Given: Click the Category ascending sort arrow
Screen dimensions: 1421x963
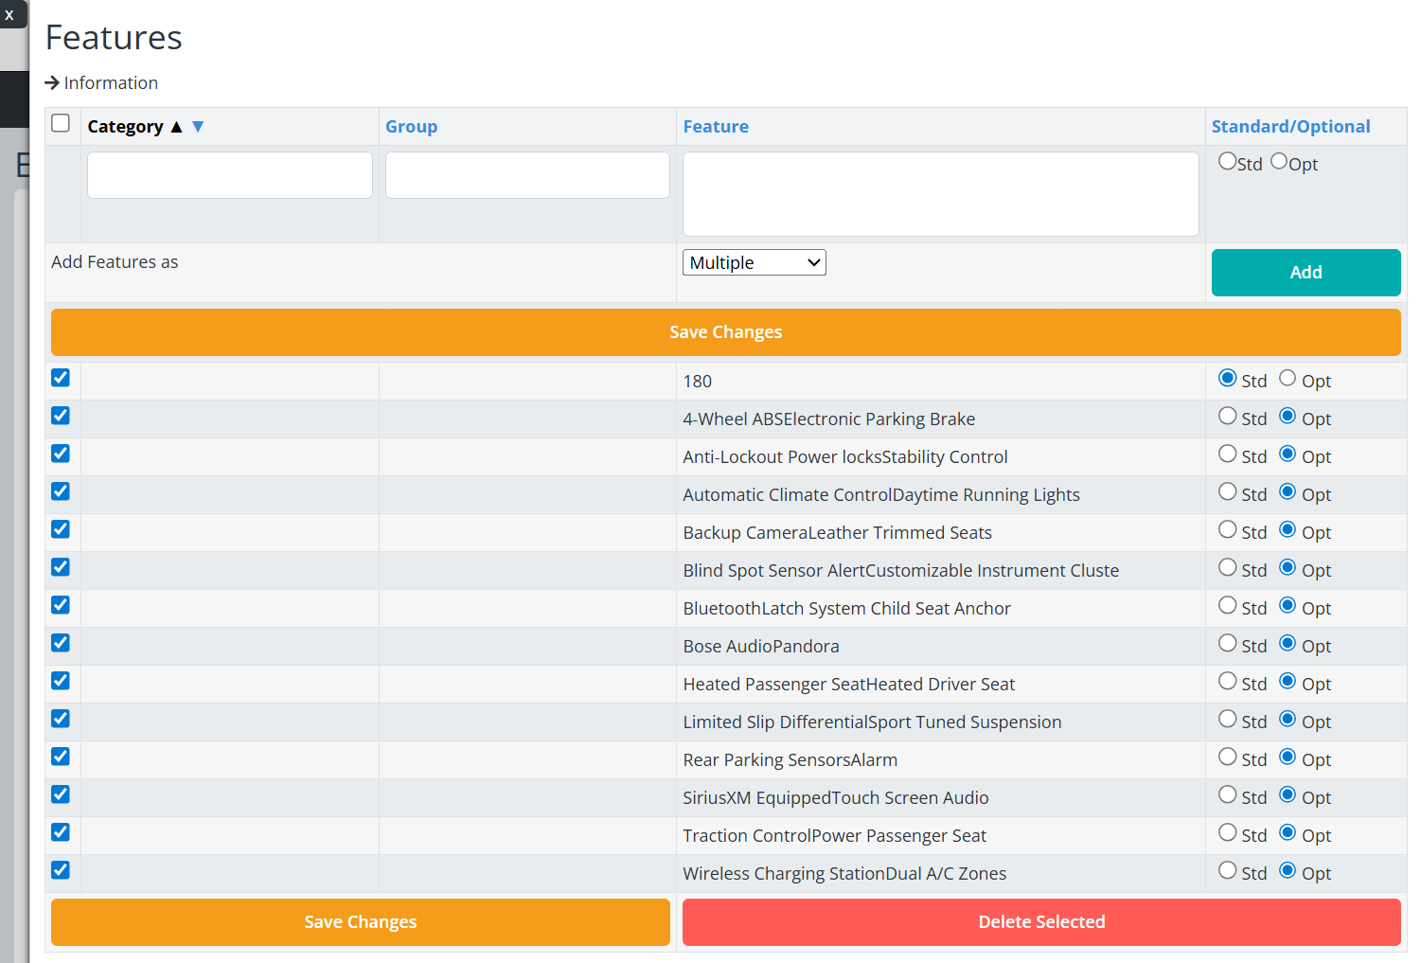Looking at the screenshot, I should [176, 127].
